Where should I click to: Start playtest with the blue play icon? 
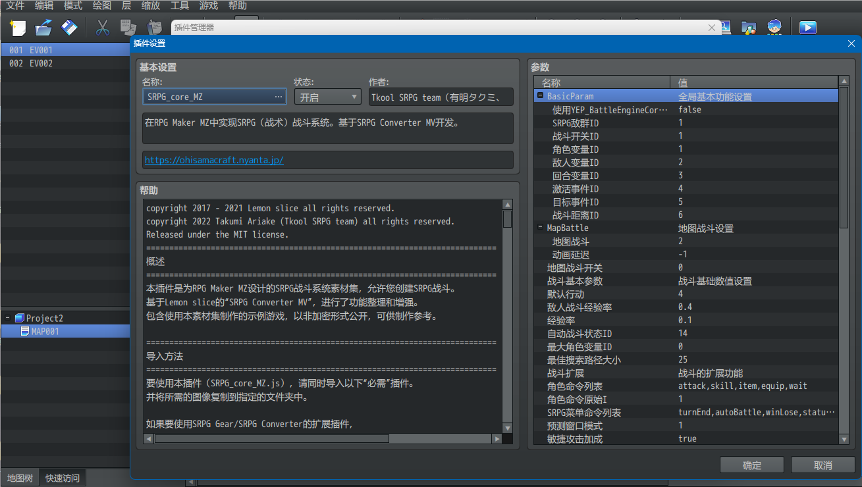(x=808, y=28)
